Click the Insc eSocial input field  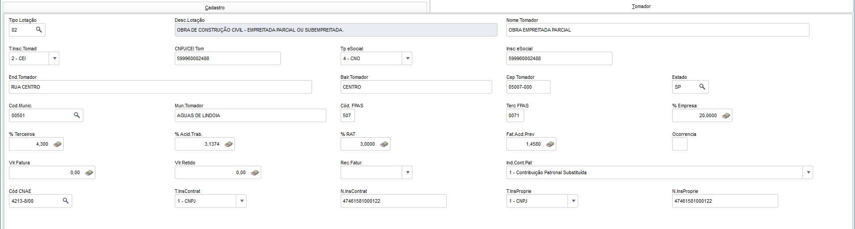(559, 58)
